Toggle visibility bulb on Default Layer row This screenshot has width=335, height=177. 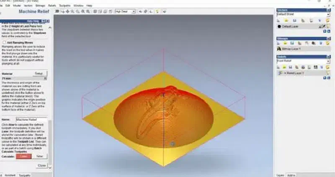click(x=328, y=26)
